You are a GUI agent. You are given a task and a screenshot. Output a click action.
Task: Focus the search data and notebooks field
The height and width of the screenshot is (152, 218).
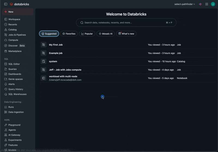pos(126,23)
